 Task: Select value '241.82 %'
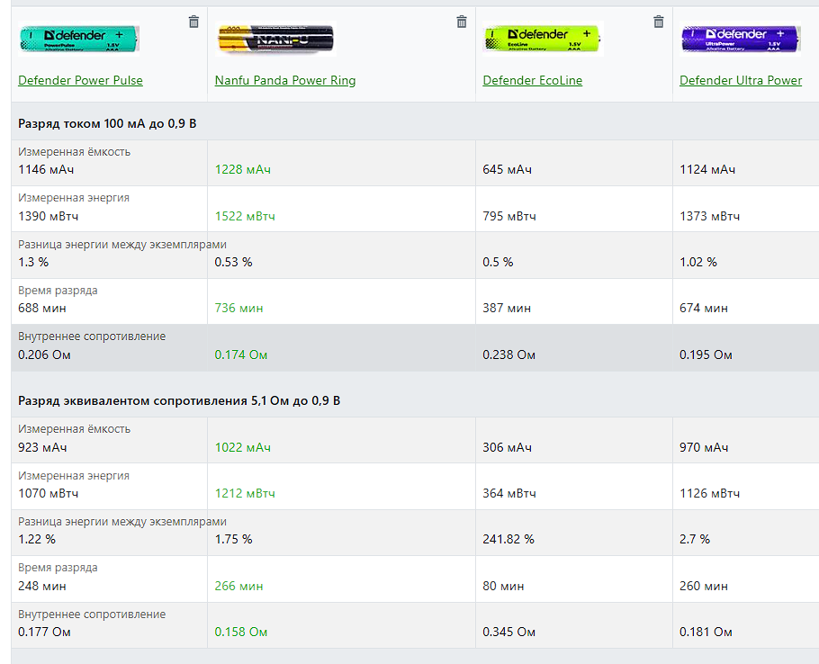508,539
